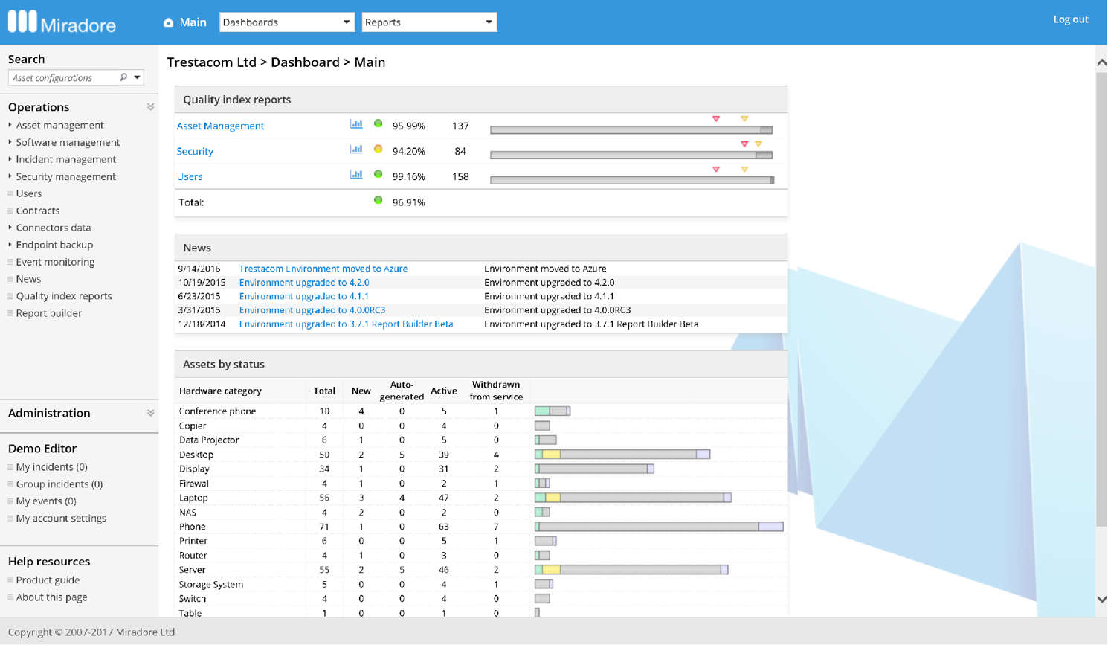1108x645 pixels.
Task: Open the Reports dropdown
Action: (429, 22)
